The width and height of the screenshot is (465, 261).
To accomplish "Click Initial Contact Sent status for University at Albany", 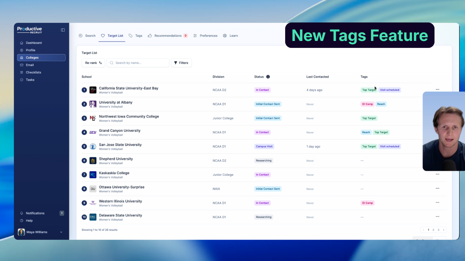I will (268, 104).
